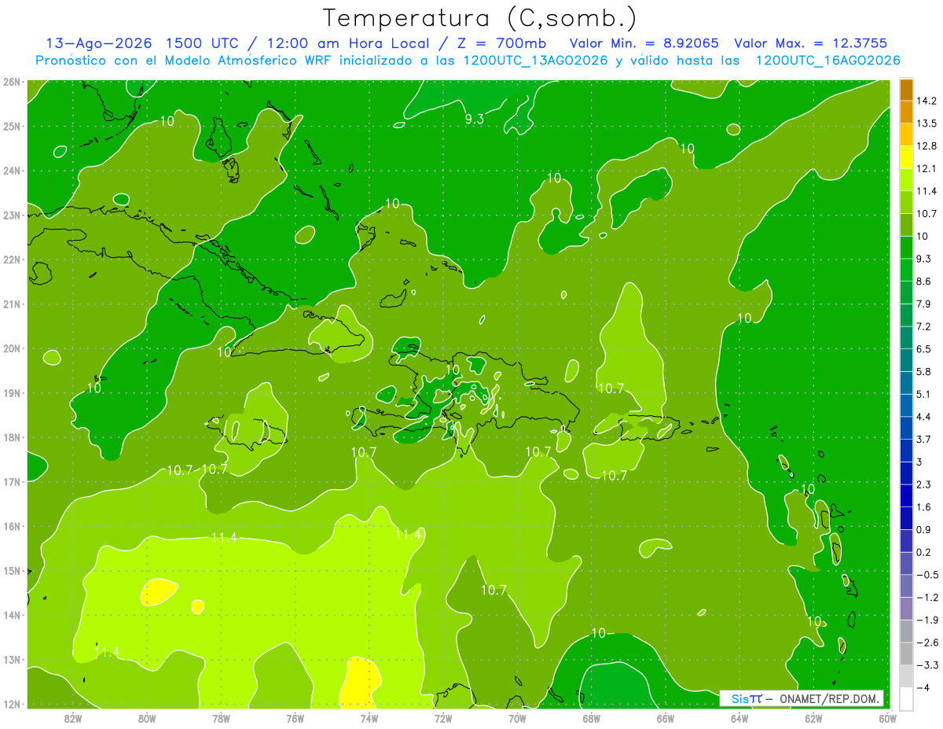Click the 20N latitude axis label

[11, 348]
